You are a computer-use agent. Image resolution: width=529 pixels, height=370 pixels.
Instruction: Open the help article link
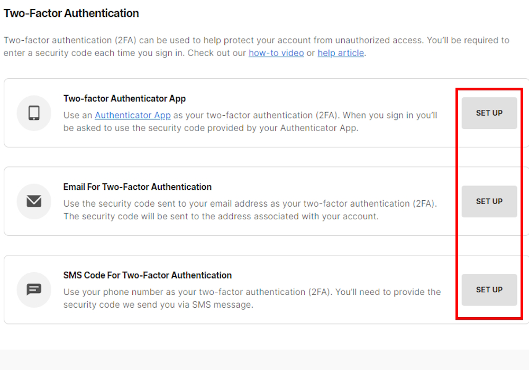pyautogui.click(x=341, y=53)
